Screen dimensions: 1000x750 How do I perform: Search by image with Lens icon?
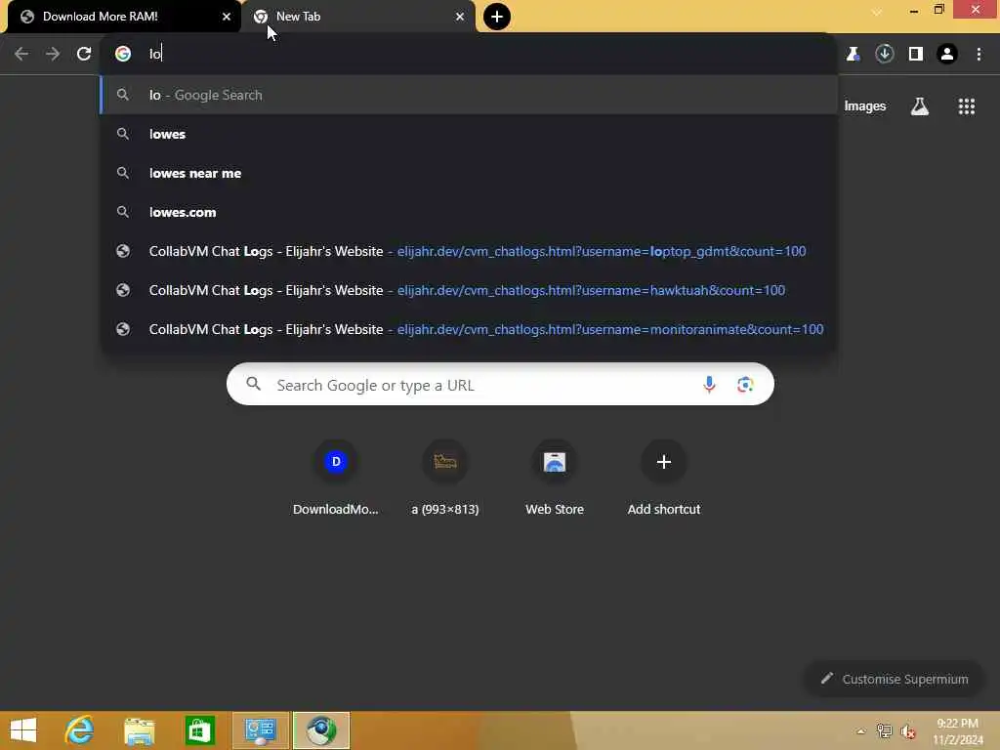tap(745, 385)
